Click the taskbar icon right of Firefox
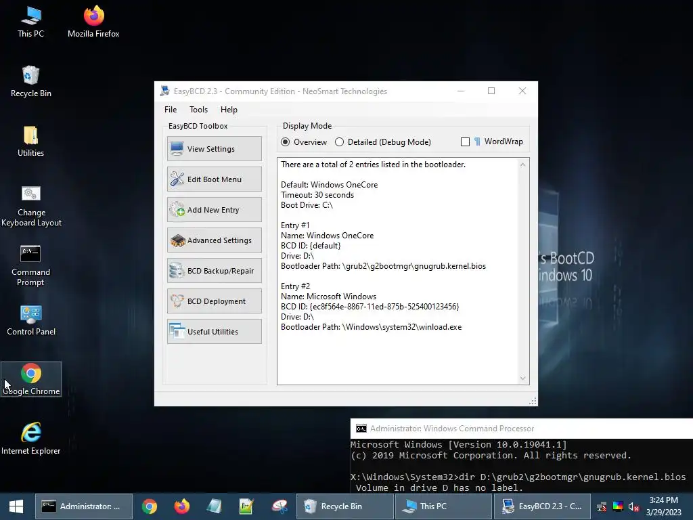Screen dimensions: 693x520 click(x=214, y=506)
